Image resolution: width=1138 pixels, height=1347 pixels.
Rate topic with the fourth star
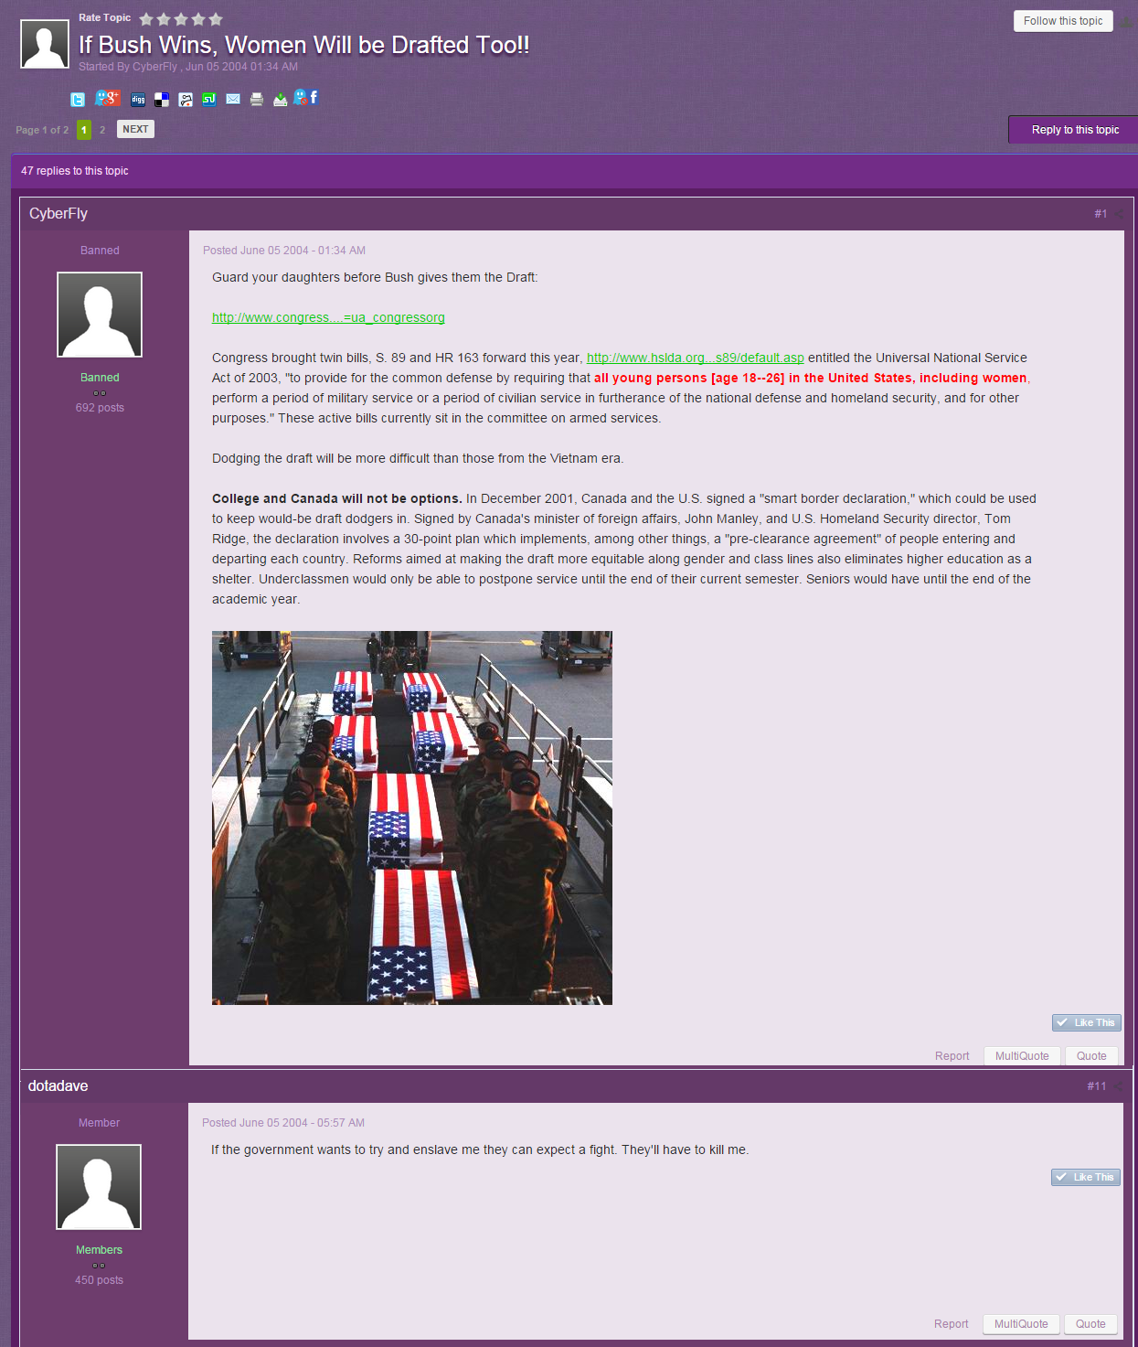198,19
